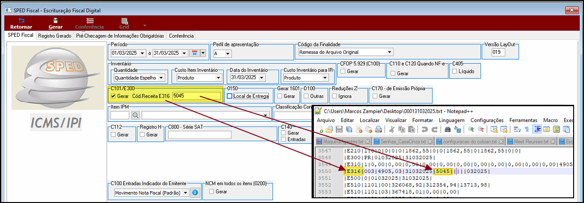Click Notepad++ Open file icon
The height and width of the screenshot is (203, 584).
click(329, 129)
